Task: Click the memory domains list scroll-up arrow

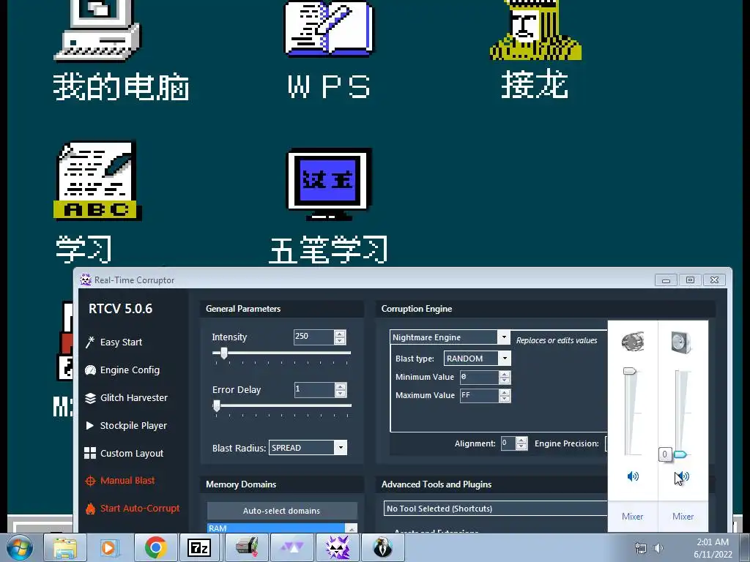Action: click(351, 528)
